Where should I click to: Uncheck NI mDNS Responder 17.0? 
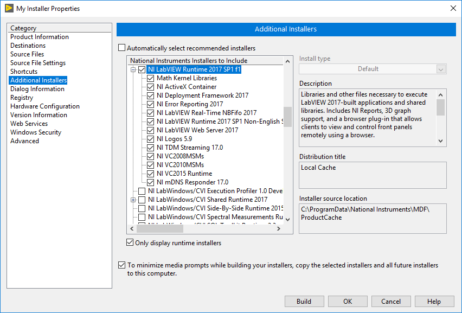click(x=151, y=182)
